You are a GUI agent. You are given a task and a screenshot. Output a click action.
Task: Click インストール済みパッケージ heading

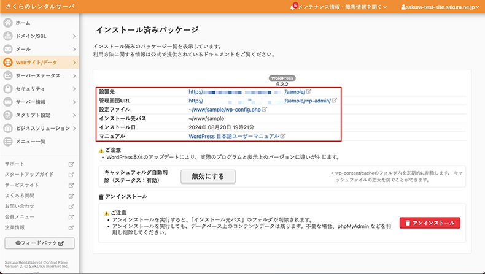pos(147,30)
